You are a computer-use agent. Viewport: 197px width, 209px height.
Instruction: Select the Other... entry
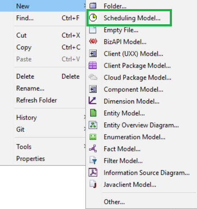coord(114,202)
